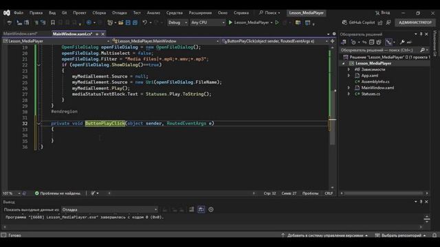The height and width of the screenshot is (247, 440).
Task: Open the Правка menu
Action: click(x=36, y=13)
